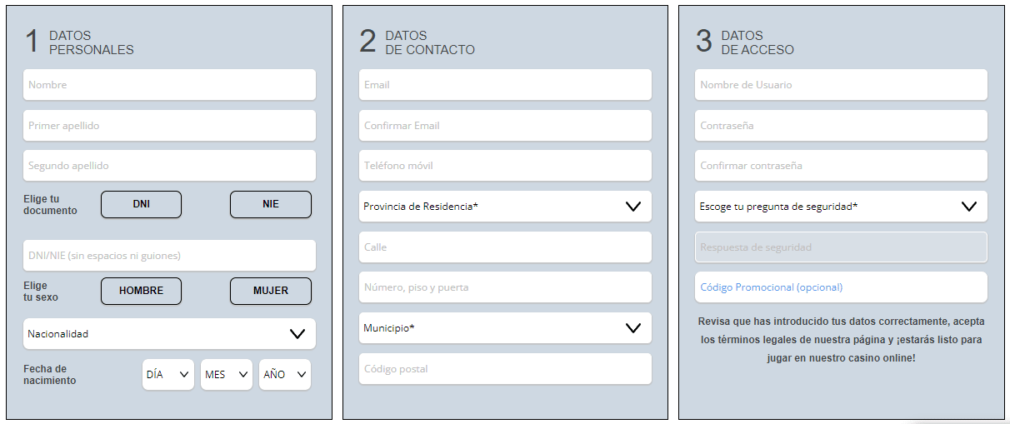Expand the AÑO birth date selector

[284, 375]
